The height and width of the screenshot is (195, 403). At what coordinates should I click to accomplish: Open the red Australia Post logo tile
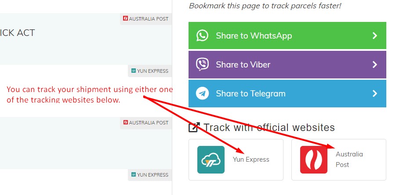pyautogui.click(x=313, y=160)
